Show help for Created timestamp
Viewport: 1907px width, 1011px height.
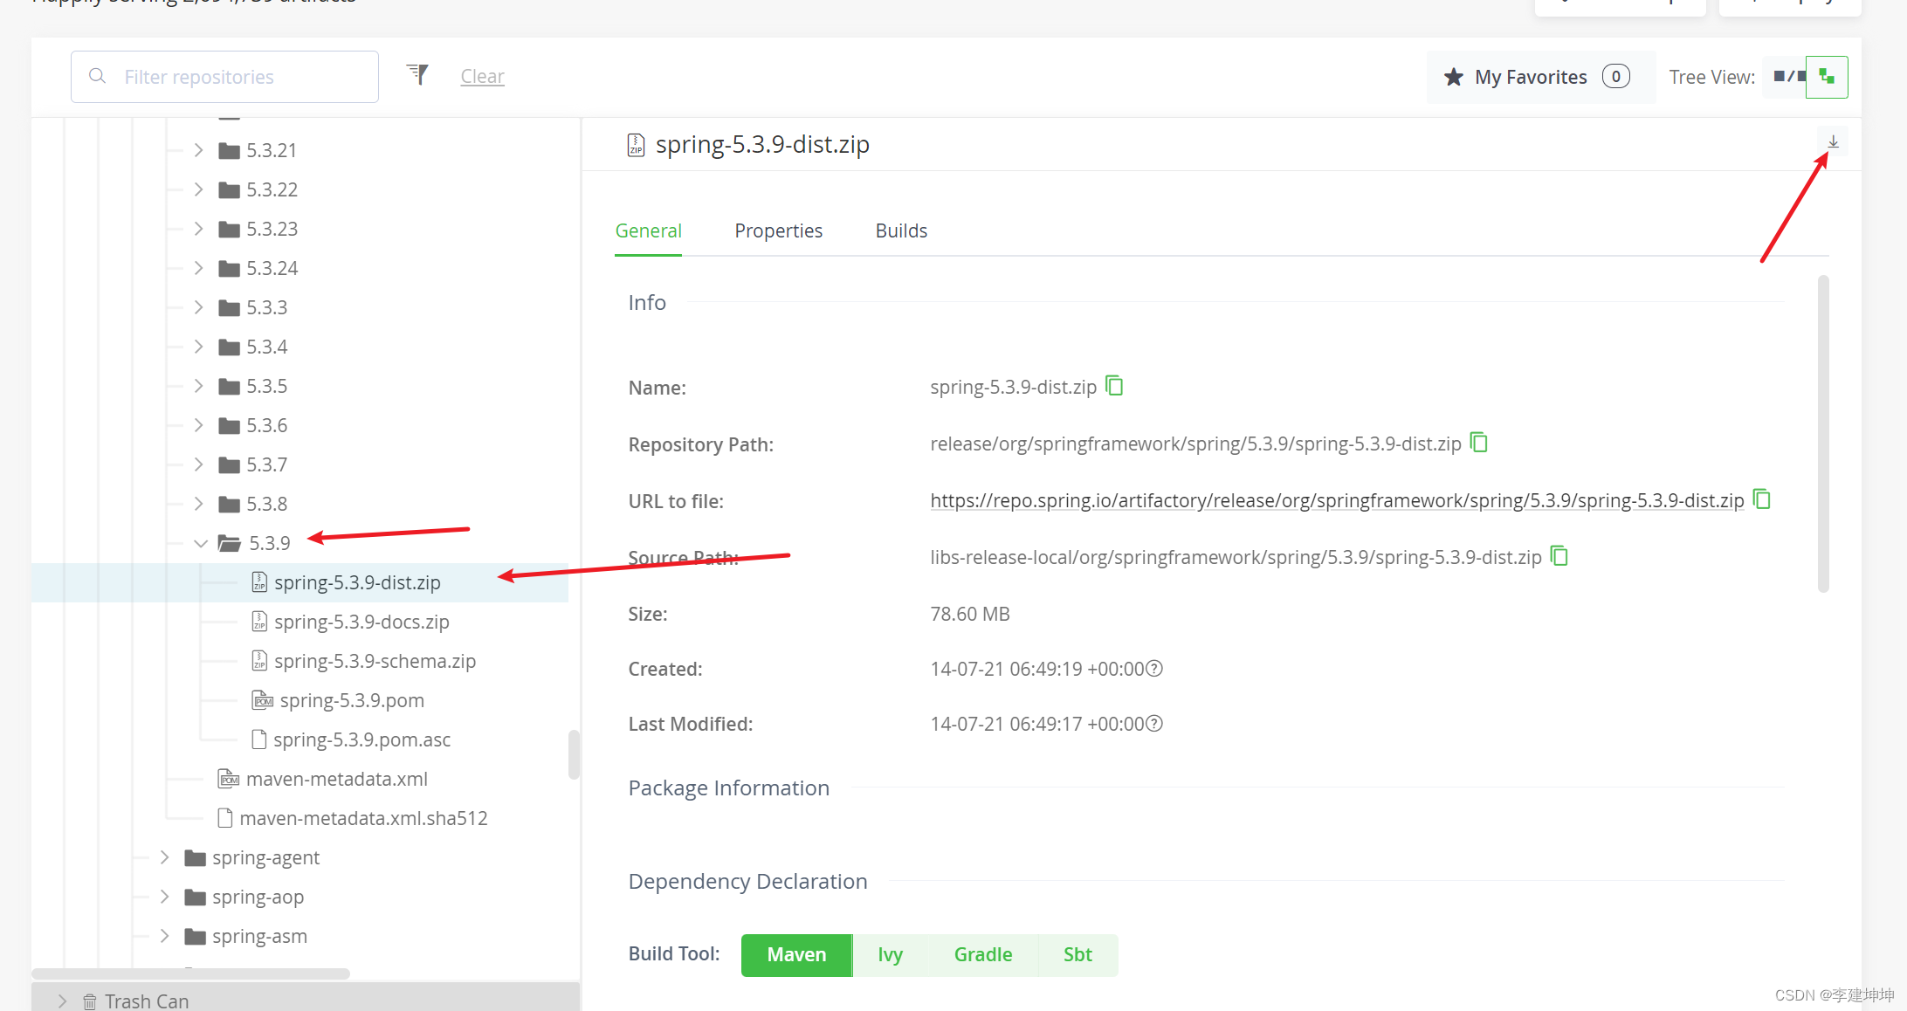point(1154,669)
